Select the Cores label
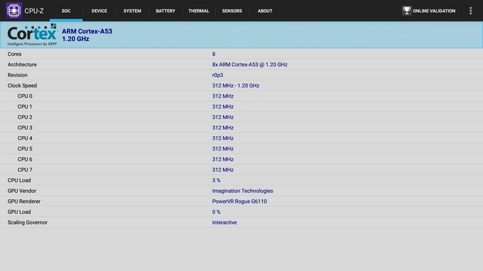This screenshot has width=483, height=271. pos(14,54)
